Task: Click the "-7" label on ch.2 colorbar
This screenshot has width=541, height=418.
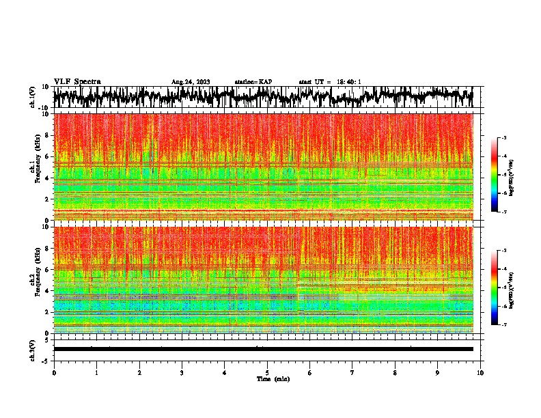Action: (x=504, y=325)
